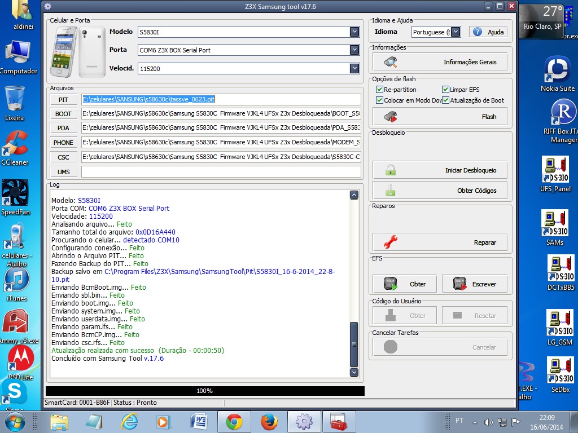Open RSD Lite desktop shortcut

coord(21,363)
